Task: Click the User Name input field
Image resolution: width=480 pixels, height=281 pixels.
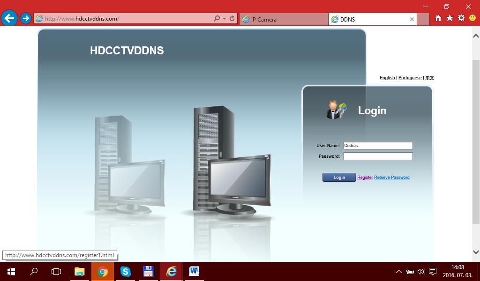Action: click(378, 146)
